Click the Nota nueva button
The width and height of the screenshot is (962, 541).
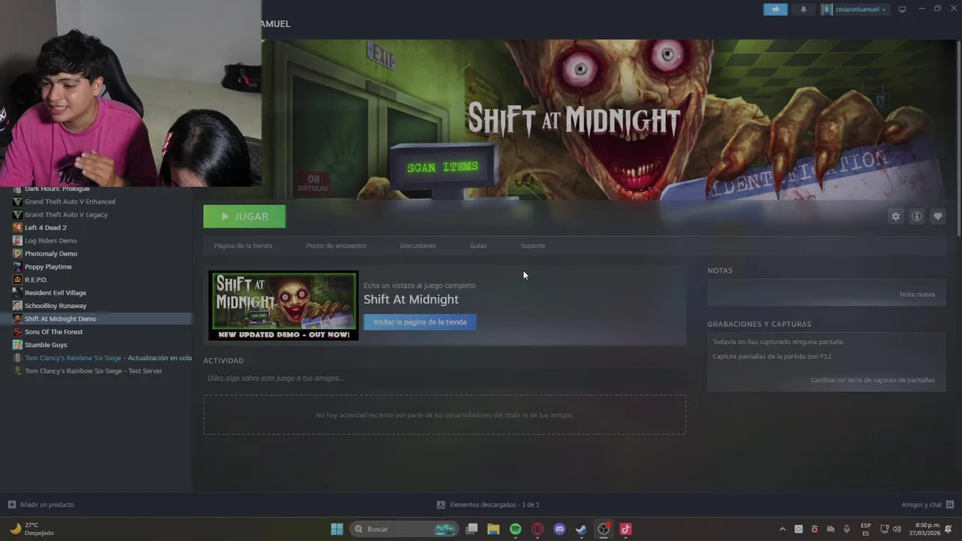[917, 294]
